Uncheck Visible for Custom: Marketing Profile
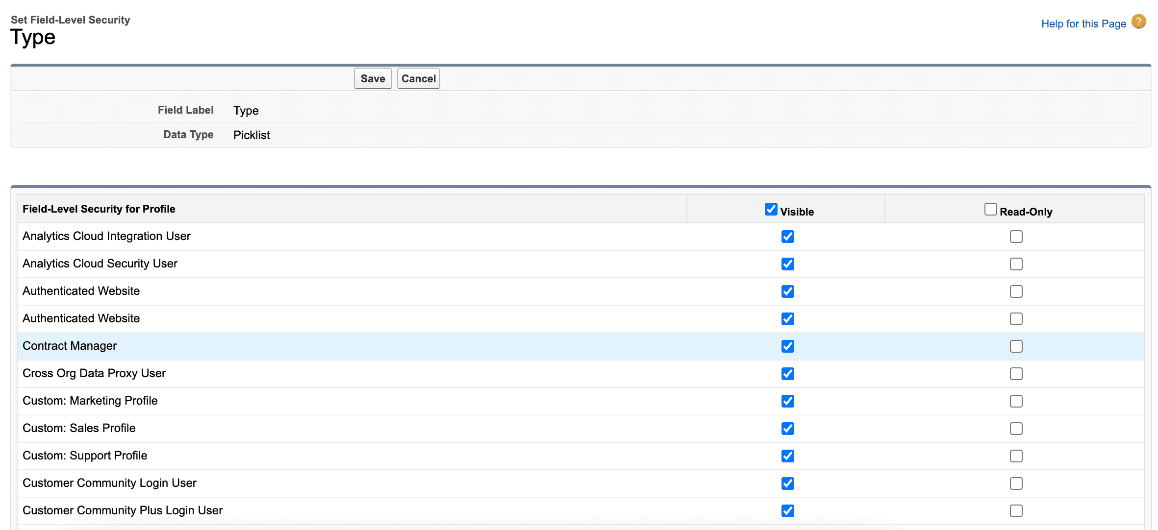 [787, 401]
